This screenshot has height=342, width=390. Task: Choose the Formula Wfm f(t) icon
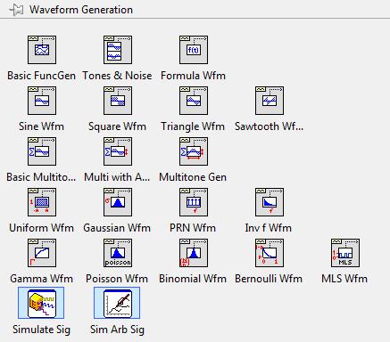pyautogui.click(x=194, y=50)
